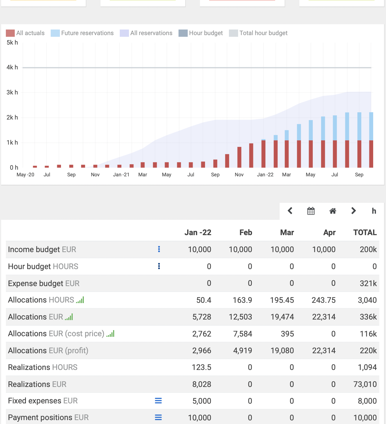Click the next period chevron arrow

click(353, 211)
